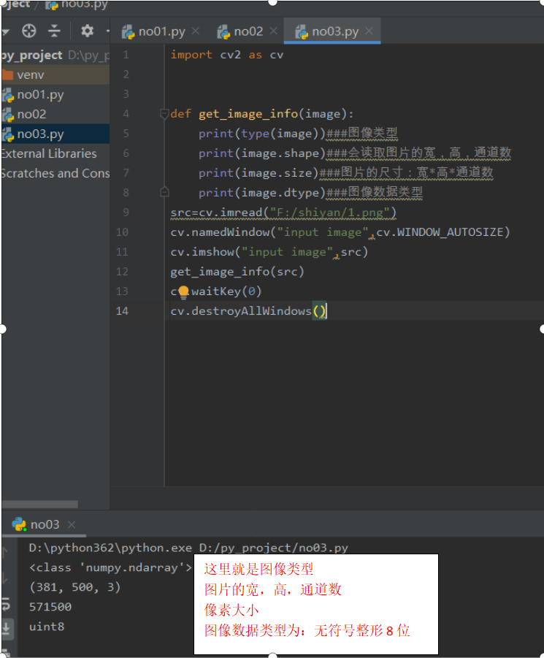The width and height of the screenshot is (544, 658).
Task: Open project panel gear settings
Action: (x=87, y=31)
